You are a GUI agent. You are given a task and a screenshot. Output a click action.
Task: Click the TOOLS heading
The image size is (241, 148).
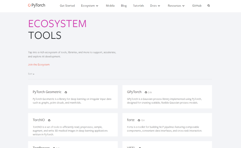pos(45,35)
